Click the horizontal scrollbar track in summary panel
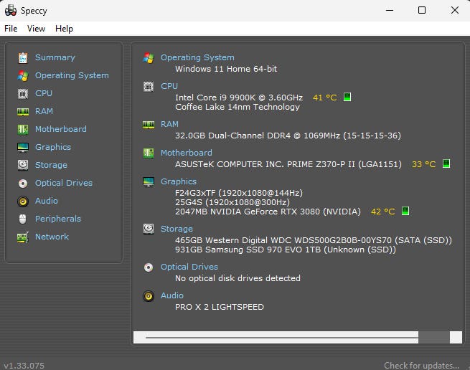Image resolution: width=470 pixels, height=370 pixels. click(x=282, y=337)
